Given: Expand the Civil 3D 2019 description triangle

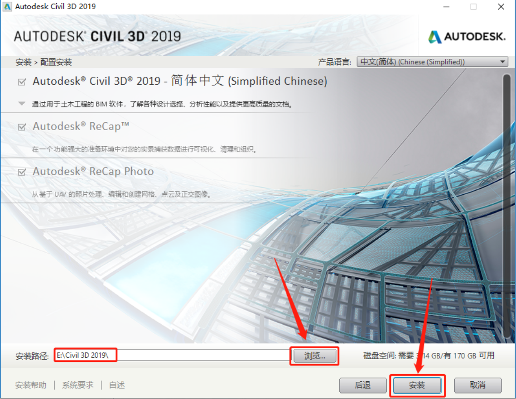Looking at the screenshot, I should (22, 104).
